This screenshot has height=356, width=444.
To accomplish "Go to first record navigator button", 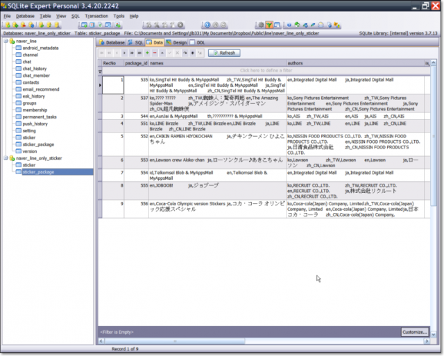I will click(x=102, y=53).
